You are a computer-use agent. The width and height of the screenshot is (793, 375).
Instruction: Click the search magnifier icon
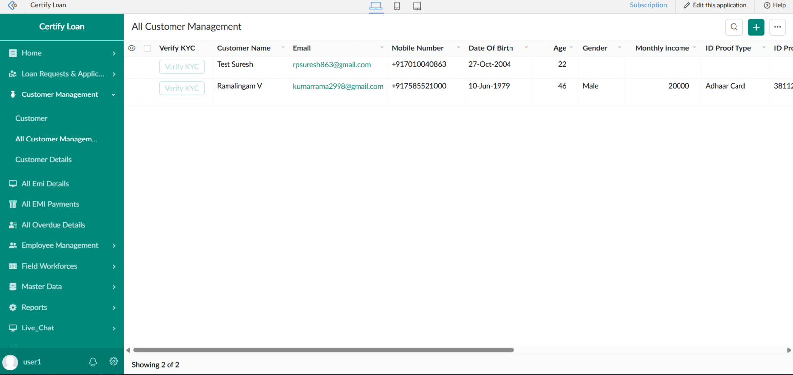734,27
